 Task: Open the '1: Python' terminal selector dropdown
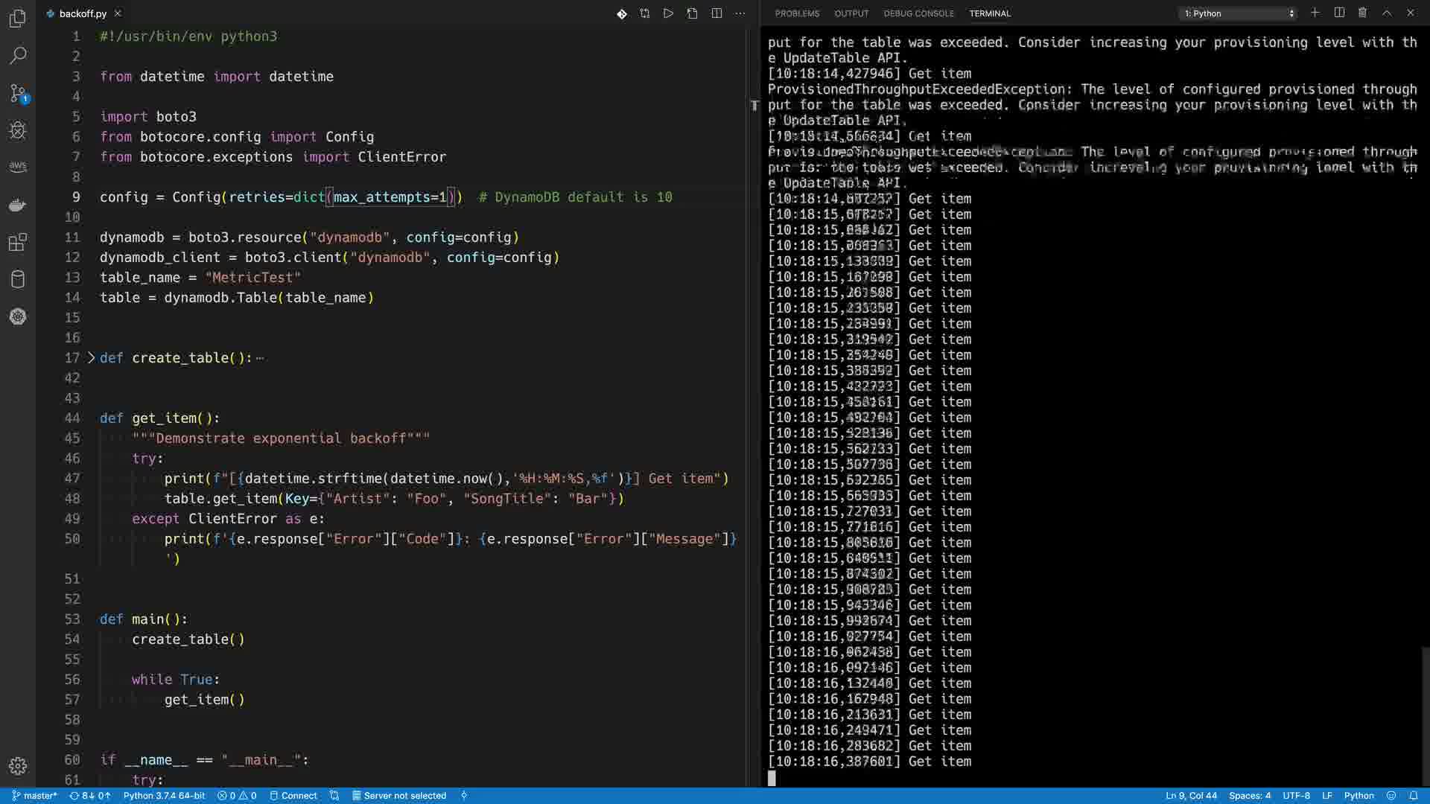1239,13
